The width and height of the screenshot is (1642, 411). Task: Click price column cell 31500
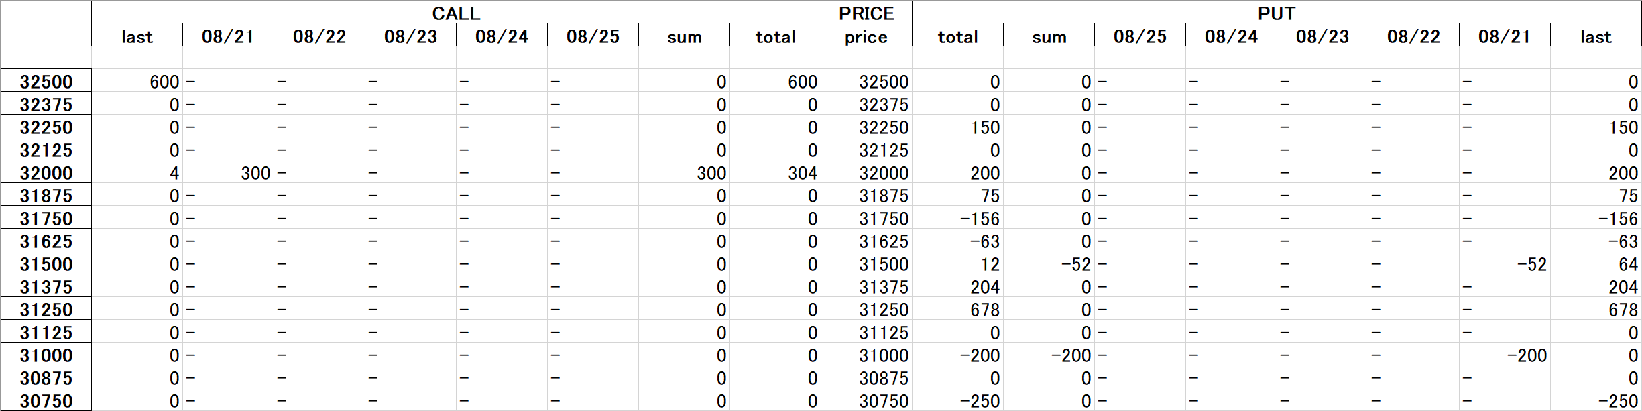[x=866, y=263]
